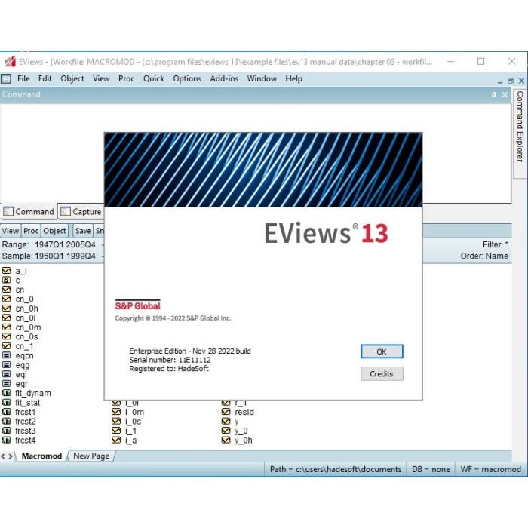Select the series icon for resid
The width and height of the screenshot is (528, 528).
[x=226, y=412]
